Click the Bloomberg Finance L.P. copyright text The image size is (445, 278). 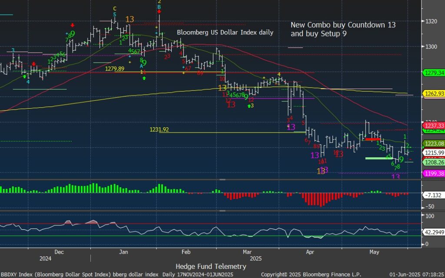tap(311, 275)
